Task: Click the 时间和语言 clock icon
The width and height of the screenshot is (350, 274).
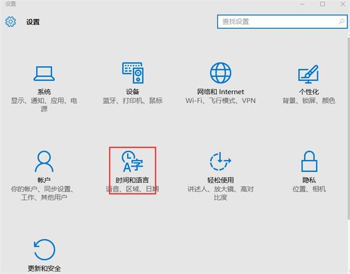Action: pos(132,160)
